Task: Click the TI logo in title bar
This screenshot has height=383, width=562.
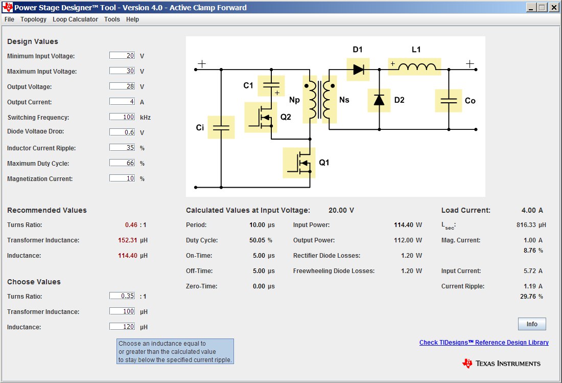Action: tap(7, 7)
